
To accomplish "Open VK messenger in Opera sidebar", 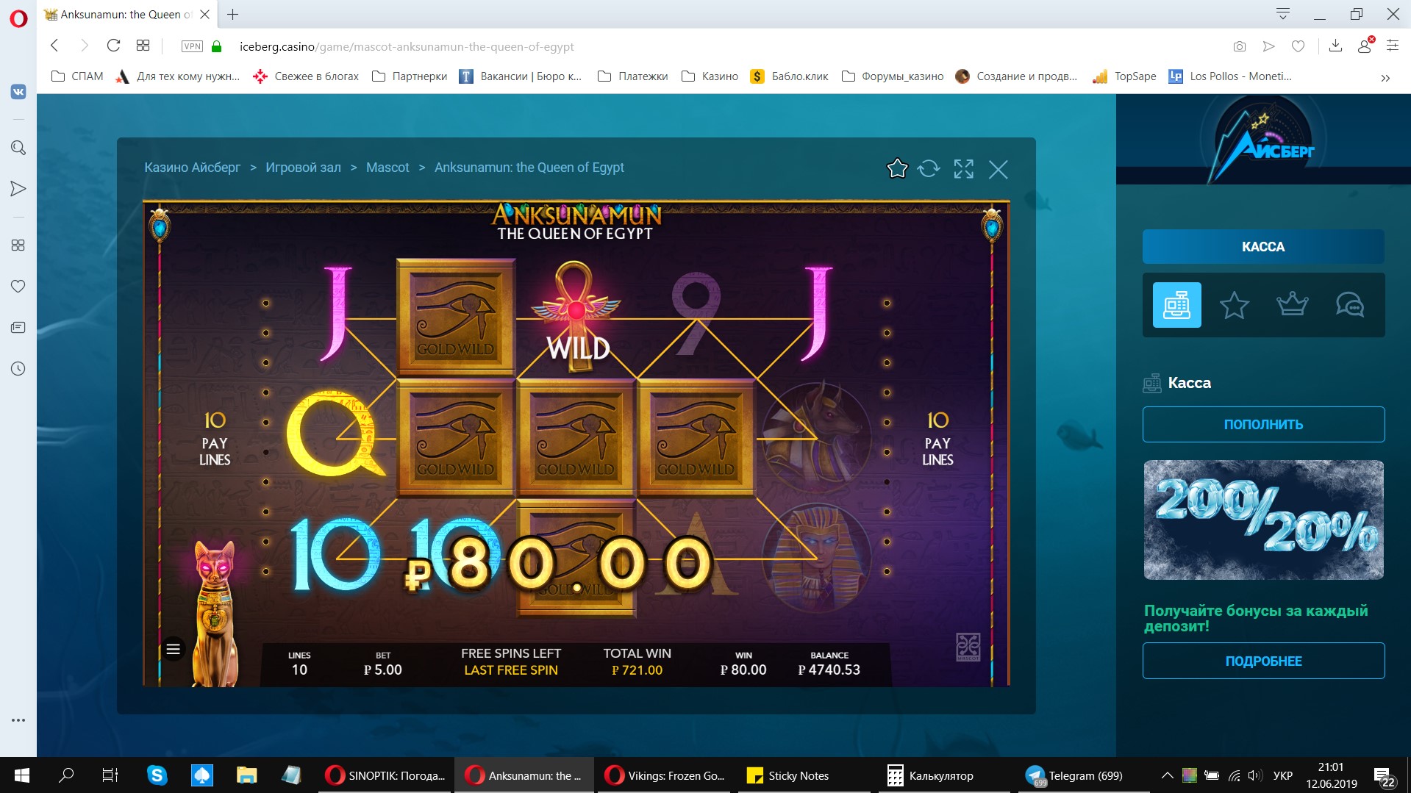I will 18,92.
